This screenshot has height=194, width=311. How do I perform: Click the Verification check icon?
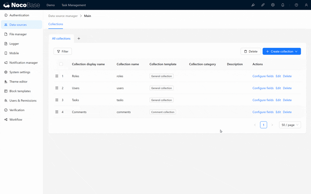[6, 110]
